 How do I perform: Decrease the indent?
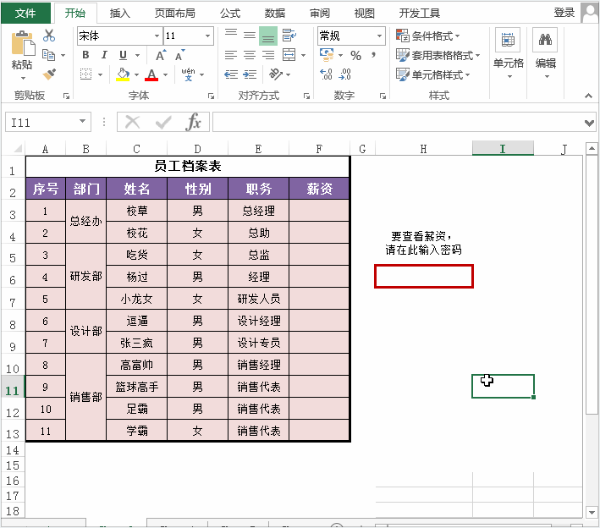coord(231,74)
